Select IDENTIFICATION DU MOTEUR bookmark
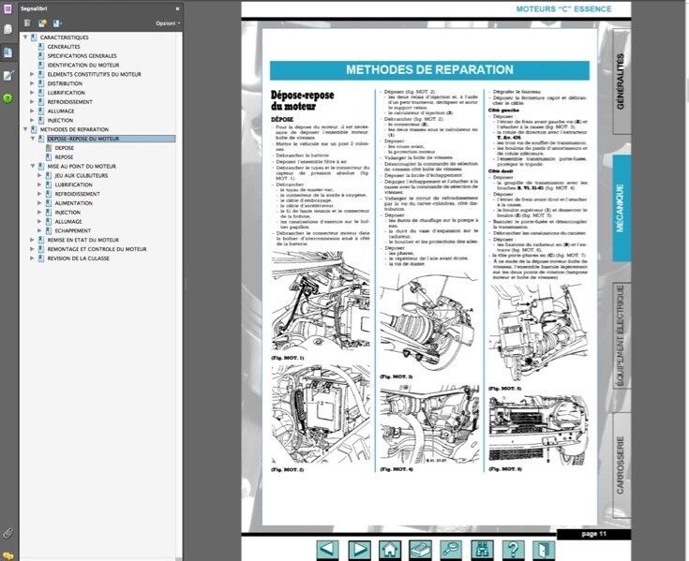The image size is (689, 561). pos(83,65)
